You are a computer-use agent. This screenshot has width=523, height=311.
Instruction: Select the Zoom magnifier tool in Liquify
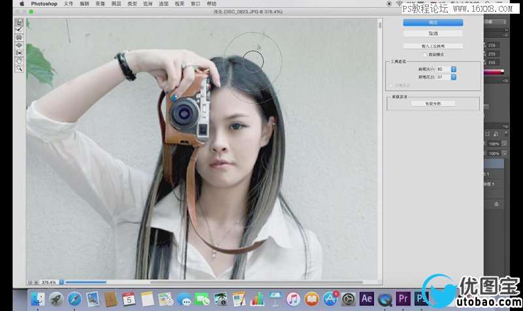pyautogui.click(x=19, y=69)
